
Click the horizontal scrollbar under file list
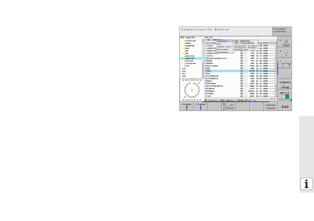(240, 99)
